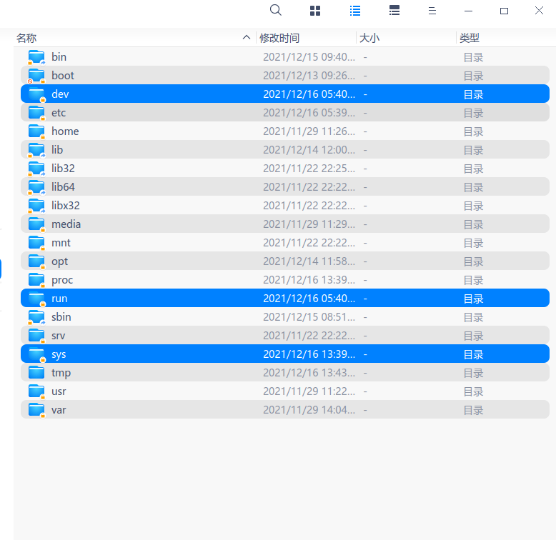The image size is (556, 540).
Task: Switch to the dark detailed-list view icon
Action: click(394, 10)
